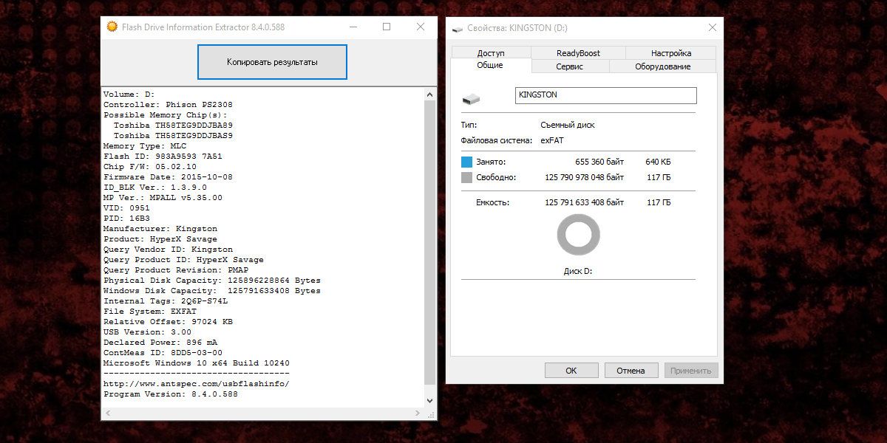Select the Общие tab
Screen dimensions: 887x443
pos(490,65)
